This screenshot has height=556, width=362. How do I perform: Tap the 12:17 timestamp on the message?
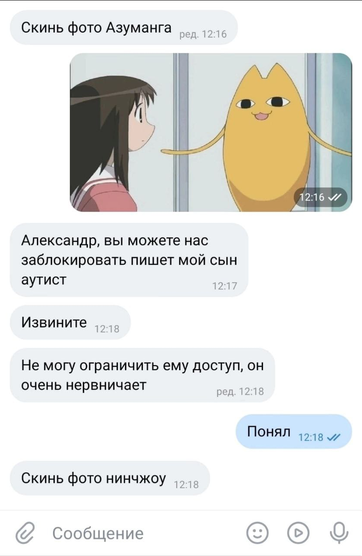point(225,286)
